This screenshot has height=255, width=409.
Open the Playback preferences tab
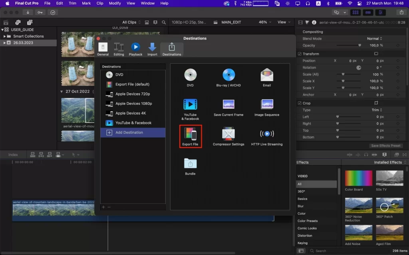point(135,49)
